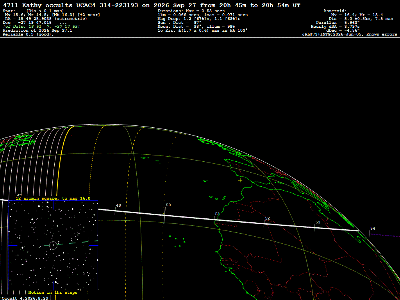Viewport: 400px width, 300px height.
Task: Click the circled target star in the chart
Action: pos(53,245)
